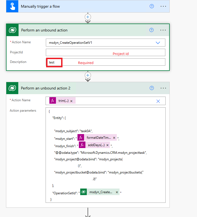Select the Perform an unbound action 2 title
The image size is (197, 217).
pos(46,88)
